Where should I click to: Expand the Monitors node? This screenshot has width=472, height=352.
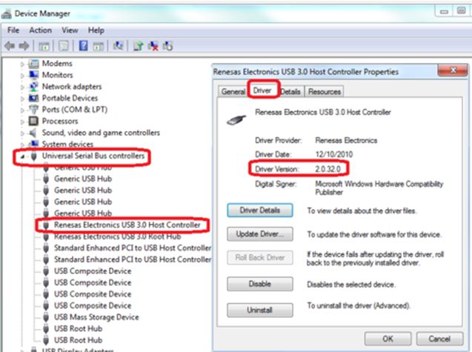point(22,76)
